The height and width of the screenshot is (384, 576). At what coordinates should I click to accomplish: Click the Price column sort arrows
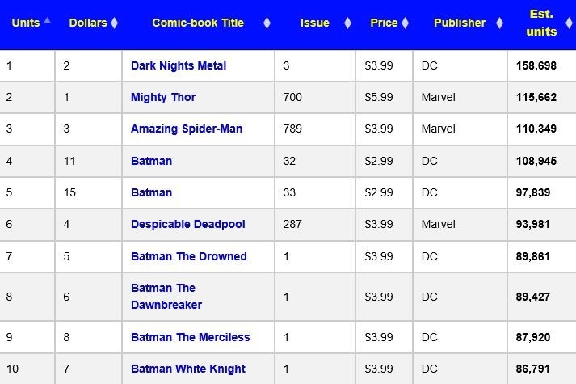click(x=406, y=23)
